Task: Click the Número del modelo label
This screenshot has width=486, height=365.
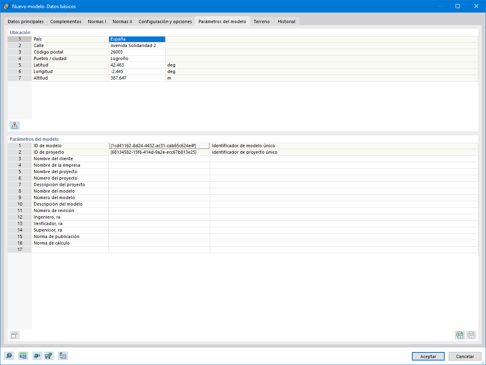Action: point(54,198)
